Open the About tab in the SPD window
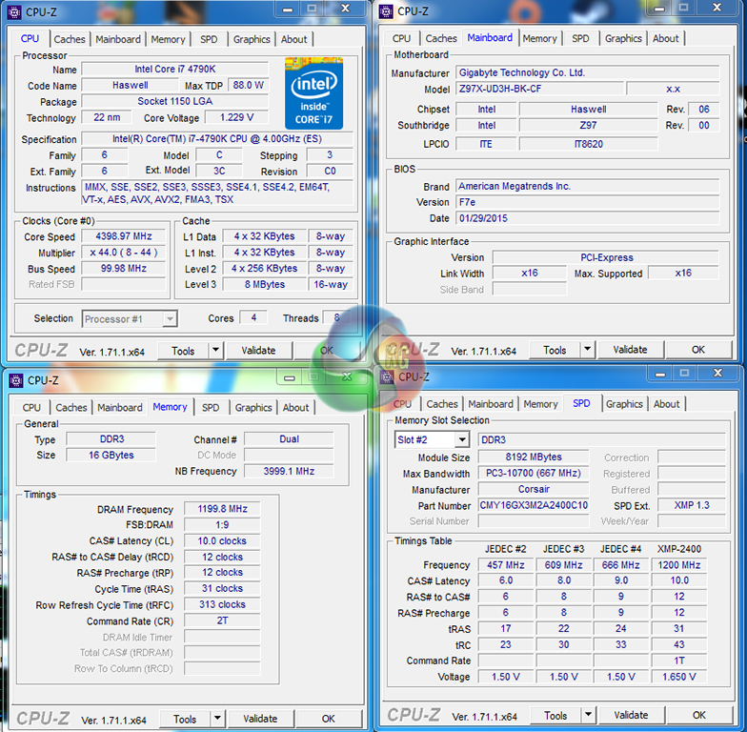This screenshot has height=732, width=747. pyautogui.click(x=667, y=404)
